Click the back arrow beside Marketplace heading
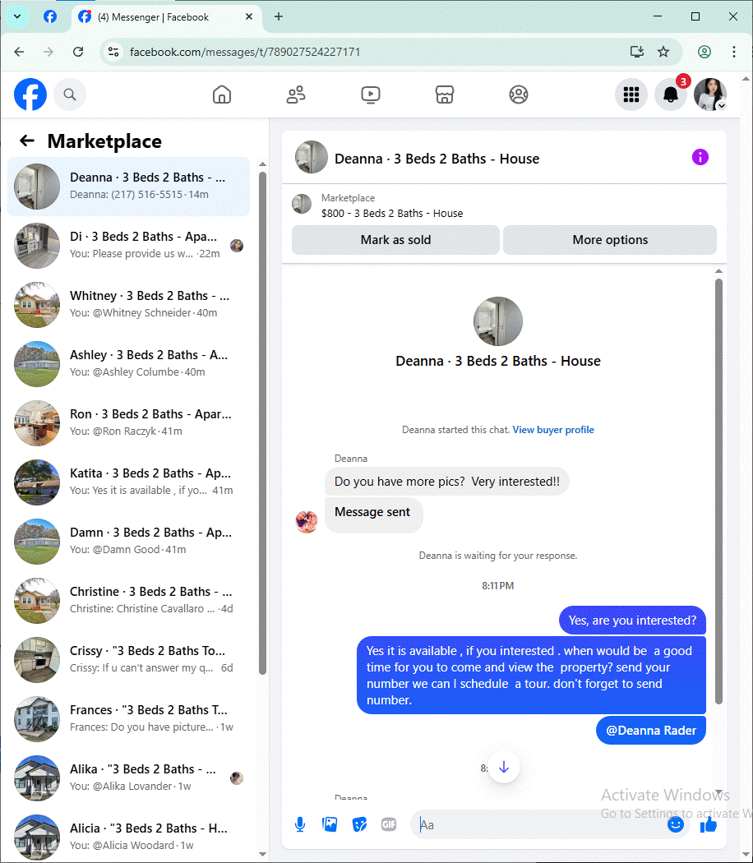This screenshot has width=753, height=863. click(x=27, y=141)
